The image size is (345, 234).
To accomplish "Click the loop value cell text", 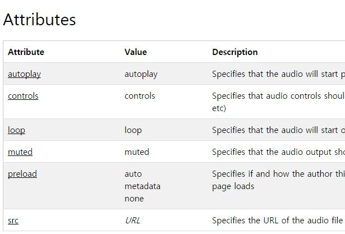I will [x=133, y=130].
